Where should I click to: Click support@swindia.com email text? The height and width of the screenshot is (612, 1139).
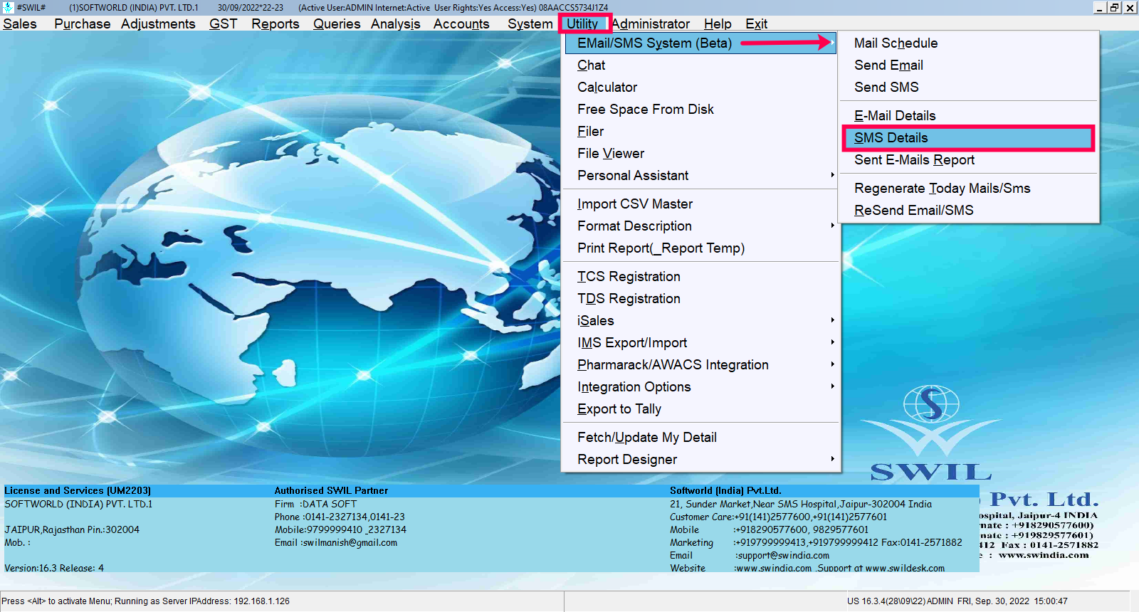[783, 555]
